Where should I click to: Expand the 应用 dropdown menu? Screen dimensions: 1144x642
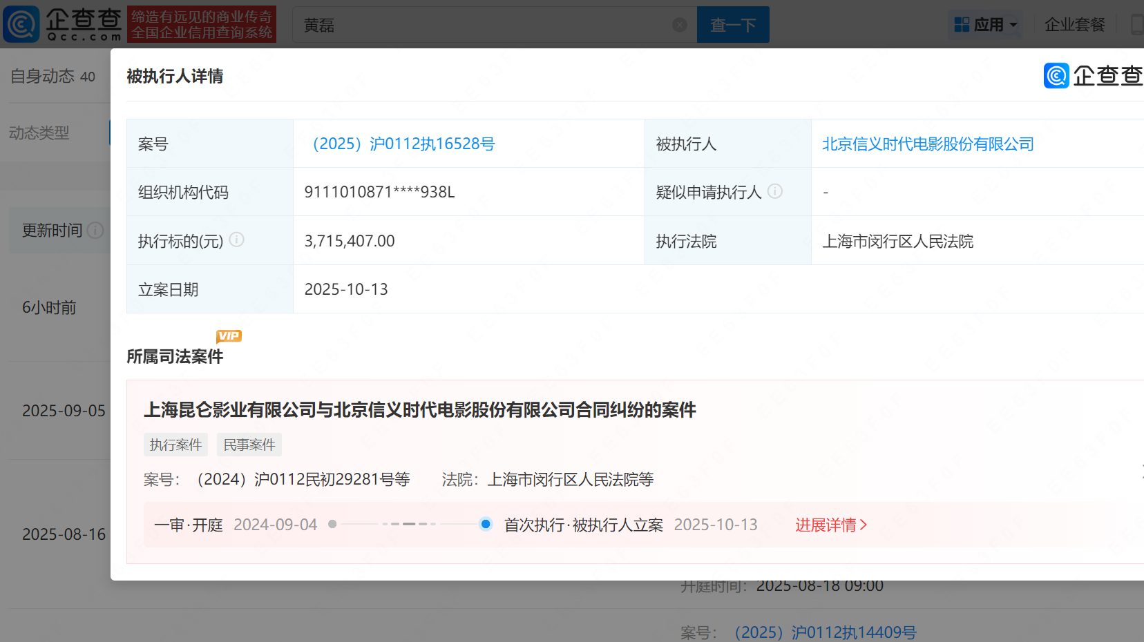1013,25
